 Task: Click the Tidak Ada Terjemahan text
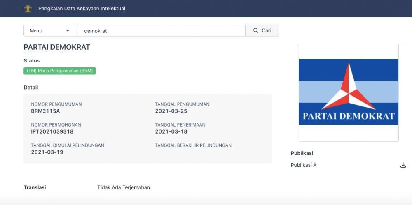click(124, 187)
